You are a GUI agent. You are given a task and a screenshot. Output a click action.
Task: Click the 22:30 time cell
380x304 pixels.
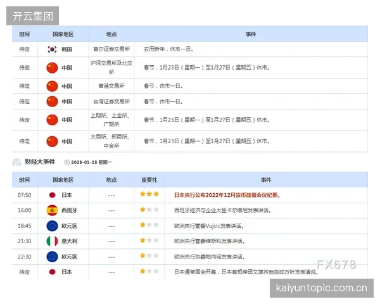click(x=25, y=256)
